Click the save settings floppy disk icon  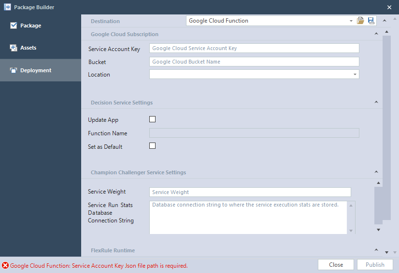click(371, 21)
